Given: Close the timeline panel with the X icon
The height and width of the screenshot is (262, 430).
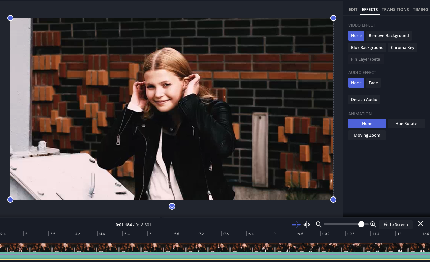Looking at the screenshot, I should (x=421, y=224).
